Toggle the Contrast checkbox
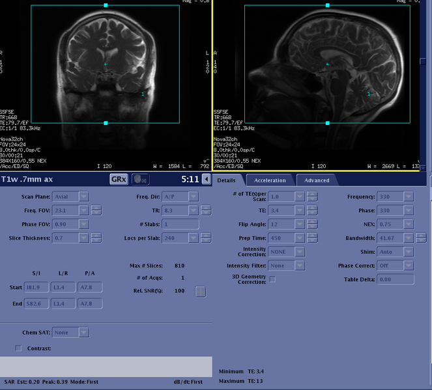432x390 pixels. (18, 348)
